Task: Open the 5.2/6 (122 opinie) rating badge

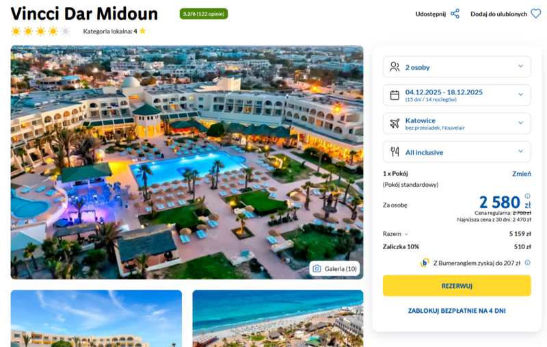Action: [204, 14]
